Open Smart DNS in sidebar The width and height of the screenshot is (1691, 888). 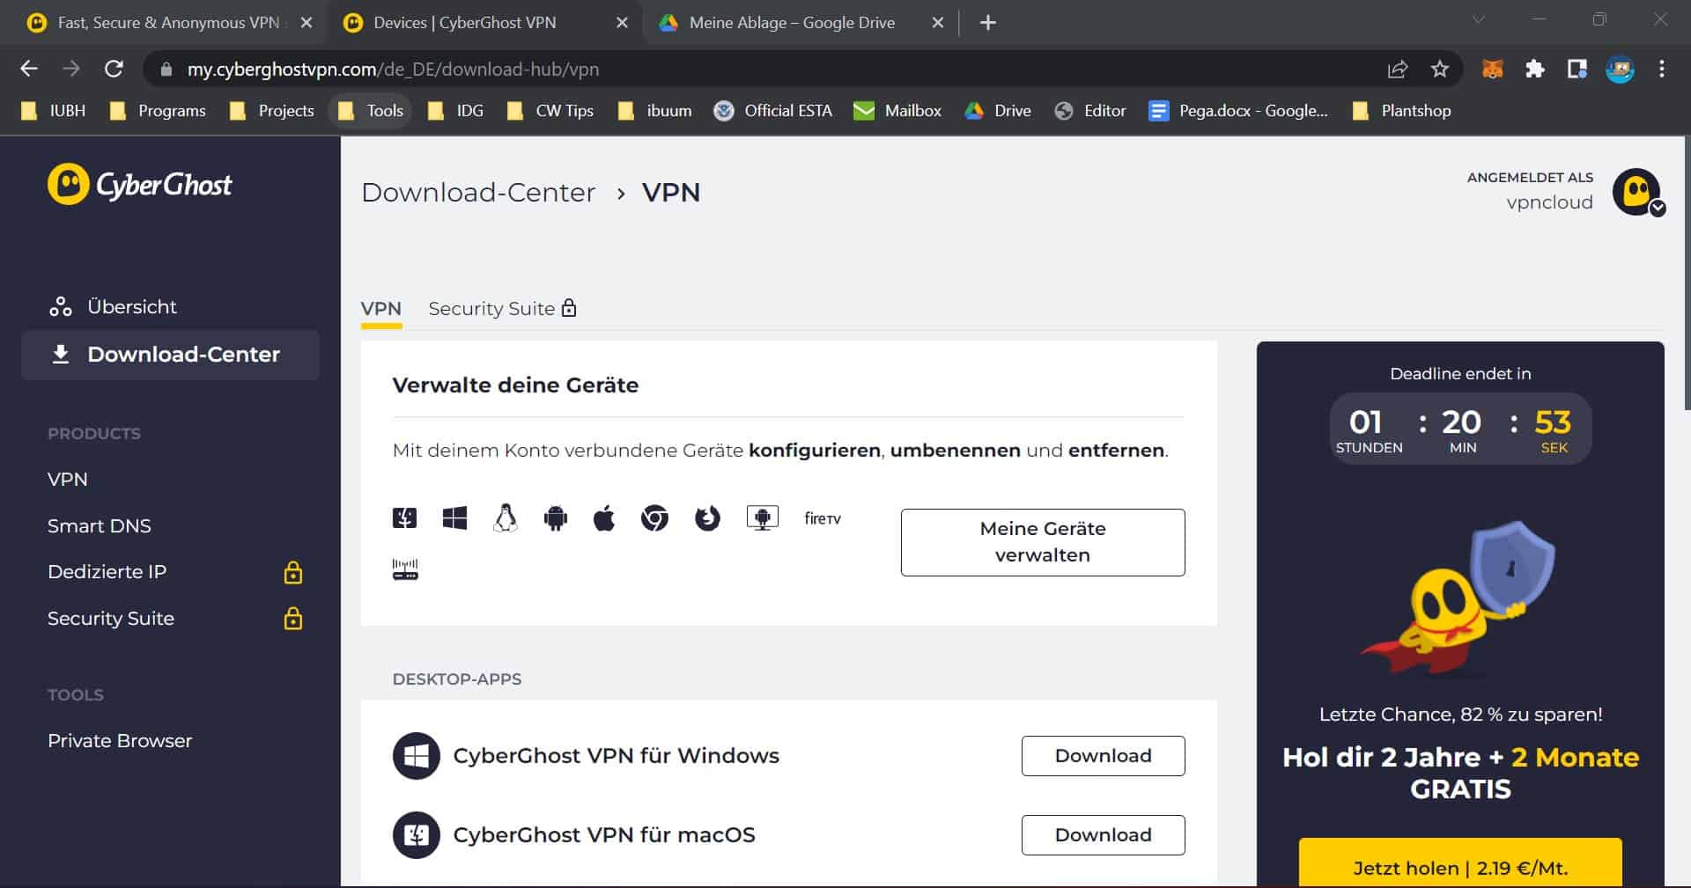click(x=100, y=526)
